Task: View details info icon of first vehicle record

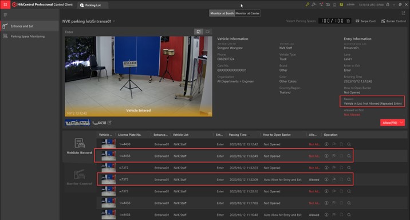Action: 326,144
